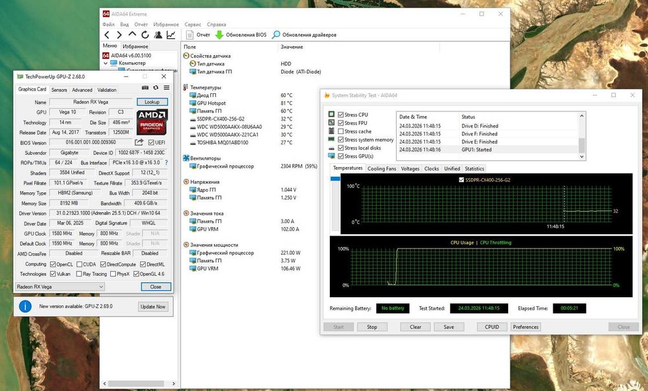Export BIOS using share arrow icon
The height and width of the screenshot is (391, 648).
(x=139, y=142)
